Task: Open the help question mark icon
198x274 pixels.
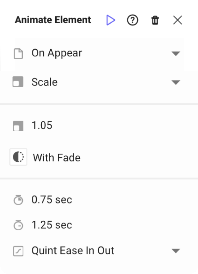Action: 132,20
